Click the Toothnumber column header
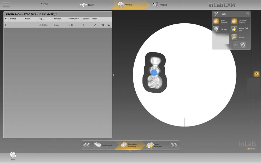261x163 pixels. pos(74,19)
